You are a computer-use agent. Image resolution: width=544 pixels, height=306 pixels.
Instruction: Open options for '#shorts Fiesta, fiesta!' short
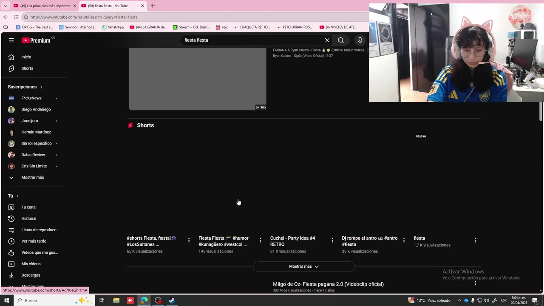[189, 241]
